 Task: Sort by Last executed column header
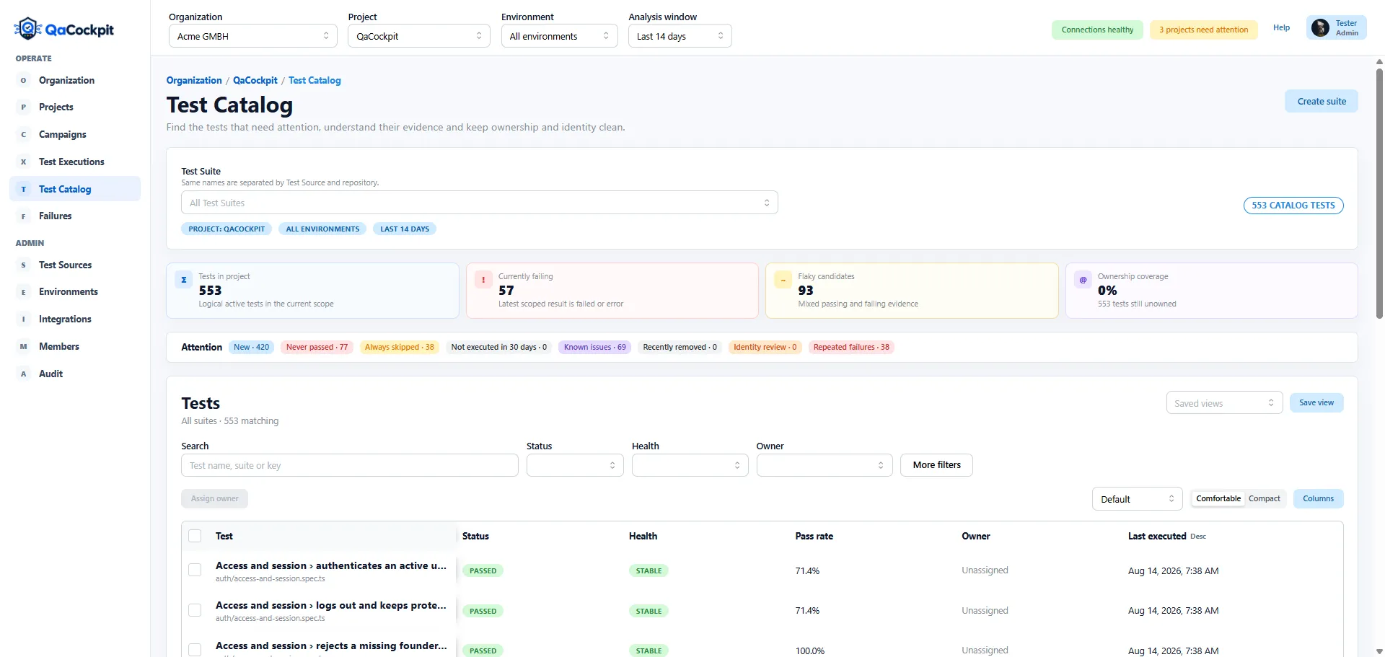coord(1157,536)
